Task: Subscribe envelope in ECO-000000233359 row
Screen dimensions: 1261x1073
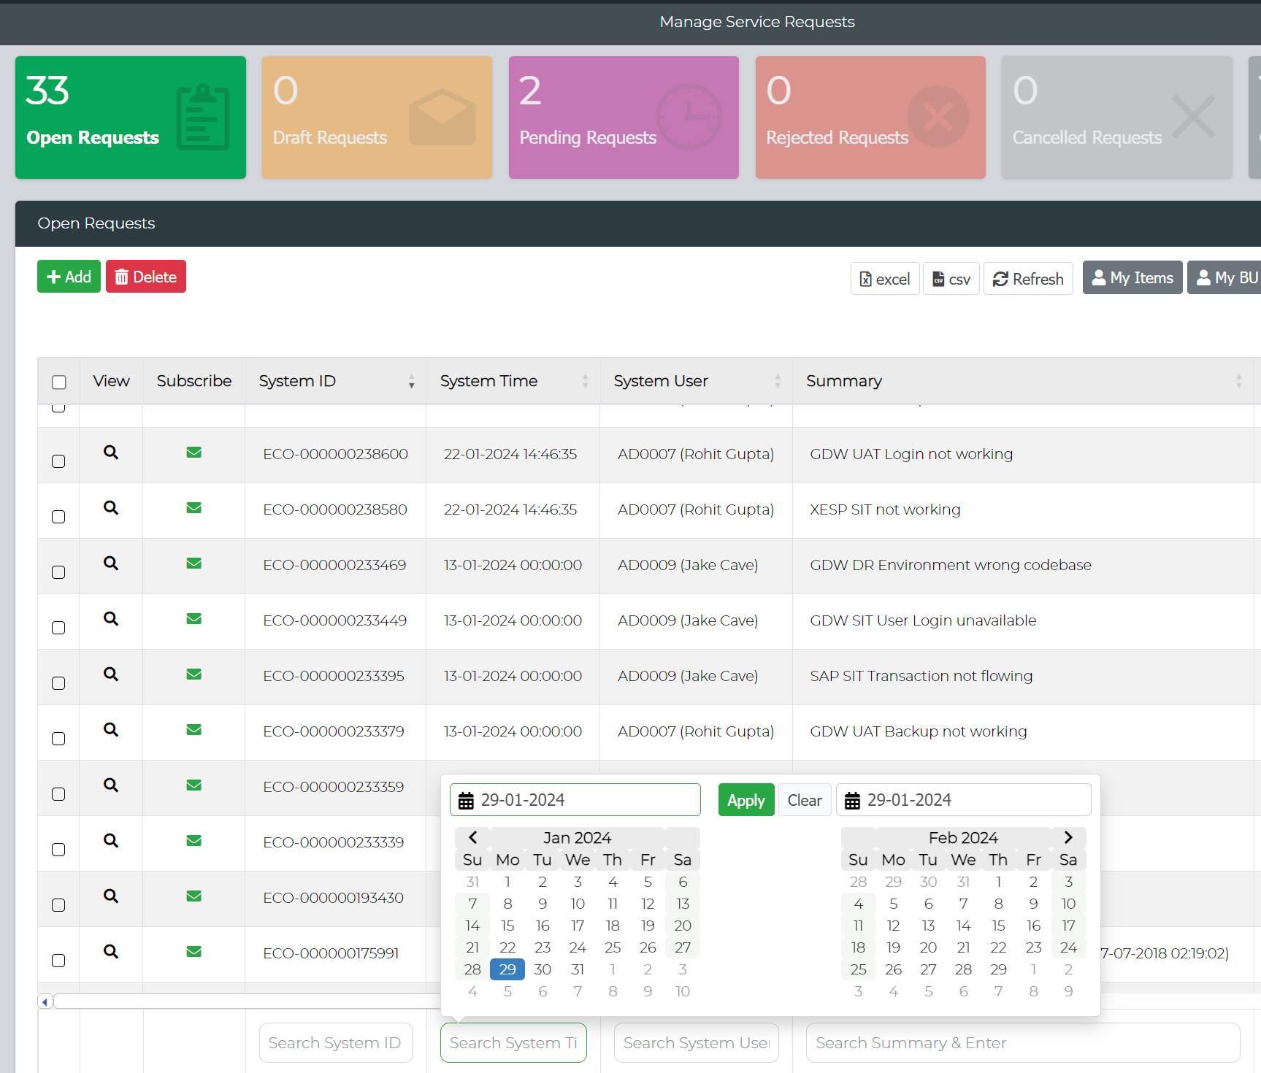Action: pyautogui.click(x=193, y=785)
